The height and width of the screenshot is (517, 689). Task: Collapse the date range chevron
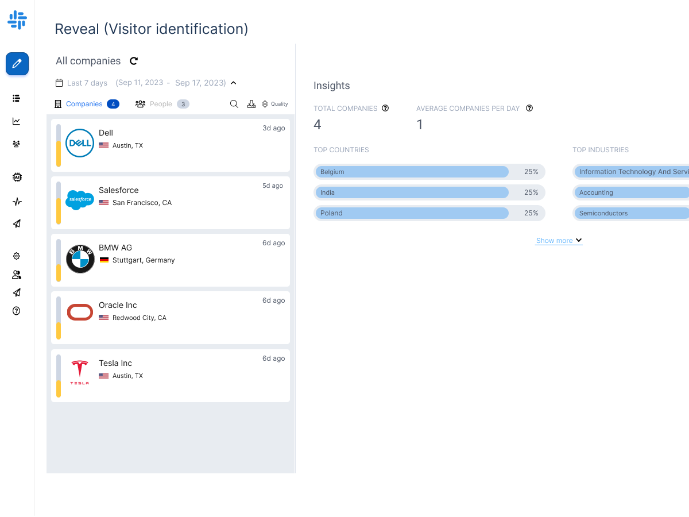[x=234, y=83]
